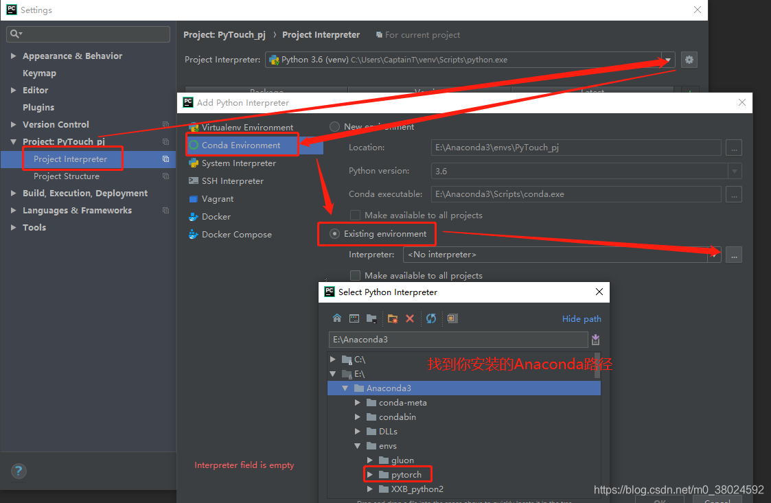771x503 pixels.
Task: Toggle Make available to all projects under Existing environment
Action: [x=355, y=275]
